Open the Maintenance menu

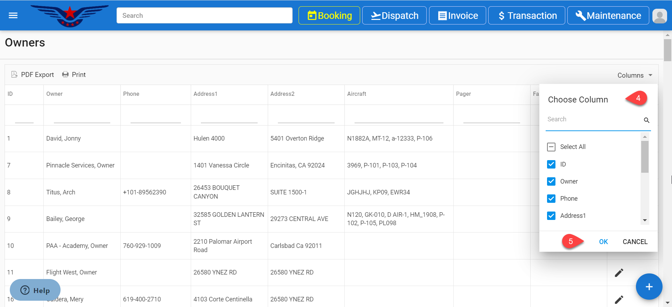point(608,16)
